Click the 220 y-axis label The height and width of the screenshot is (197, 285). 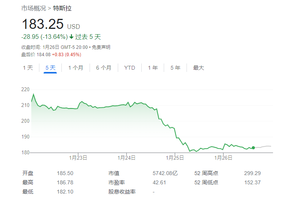coord(25,89)
